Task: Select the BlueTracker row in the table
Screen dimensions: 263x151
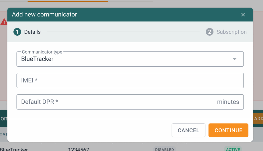Action: click(14, 149)
